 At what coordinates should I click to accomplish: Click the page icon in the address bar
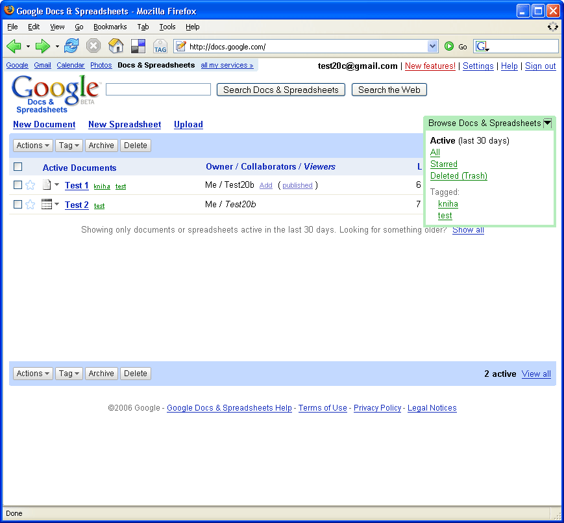click(x=181, y=46)
